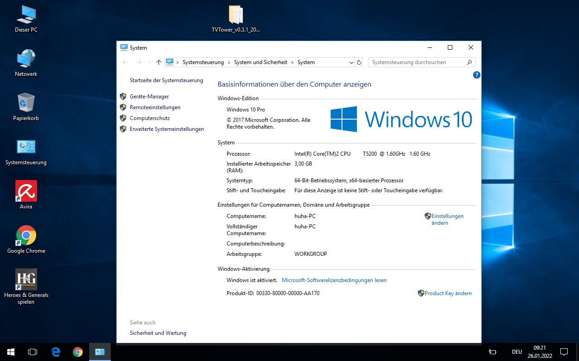Image resolution: width=579 pixels, height=361 pixels.
Task: Select the Google Chrome desktop shortcut
Action: [x=26, y=240]
